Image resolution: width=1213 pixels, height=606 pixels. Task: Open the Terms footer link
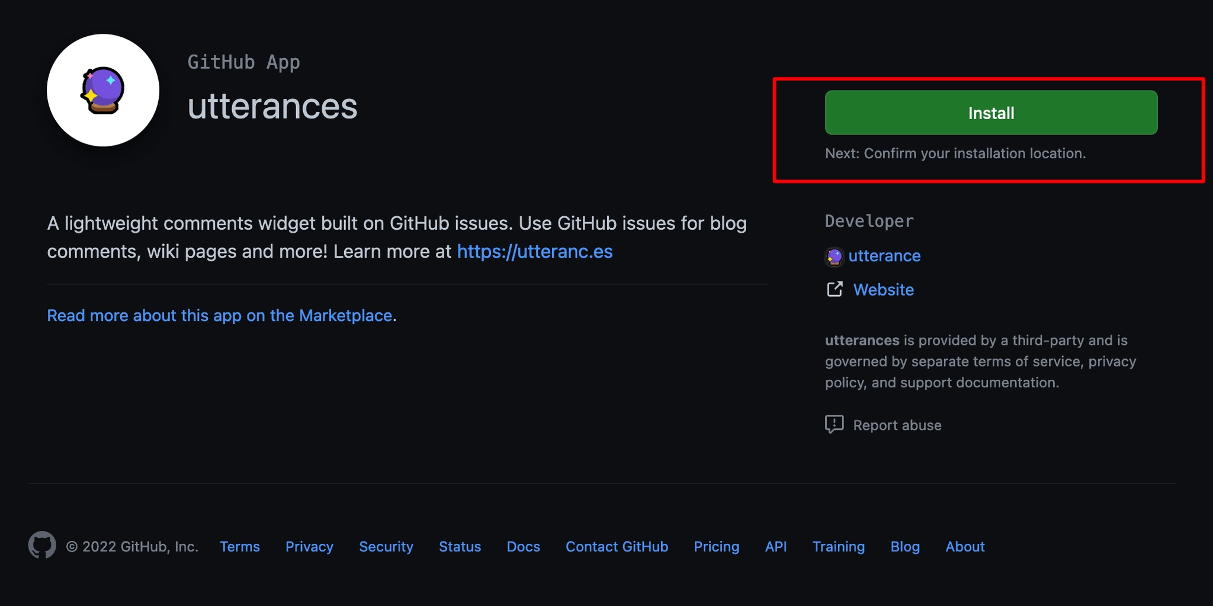point(240,546)
